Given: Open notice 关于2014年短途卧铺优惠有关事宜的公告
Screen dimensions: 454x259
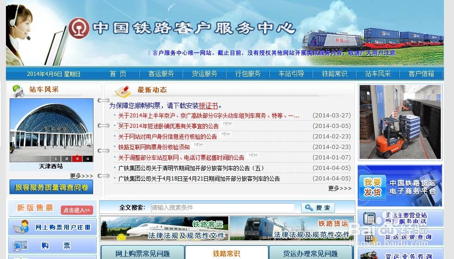Looking at the screenshot, I should 168,126.
